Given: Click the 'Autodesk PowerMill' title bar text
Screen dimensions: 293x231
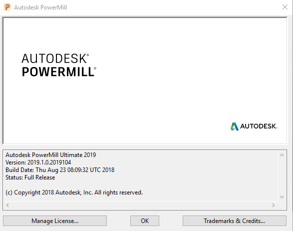Looking at the screenshot, I should [x=40, y=7].
